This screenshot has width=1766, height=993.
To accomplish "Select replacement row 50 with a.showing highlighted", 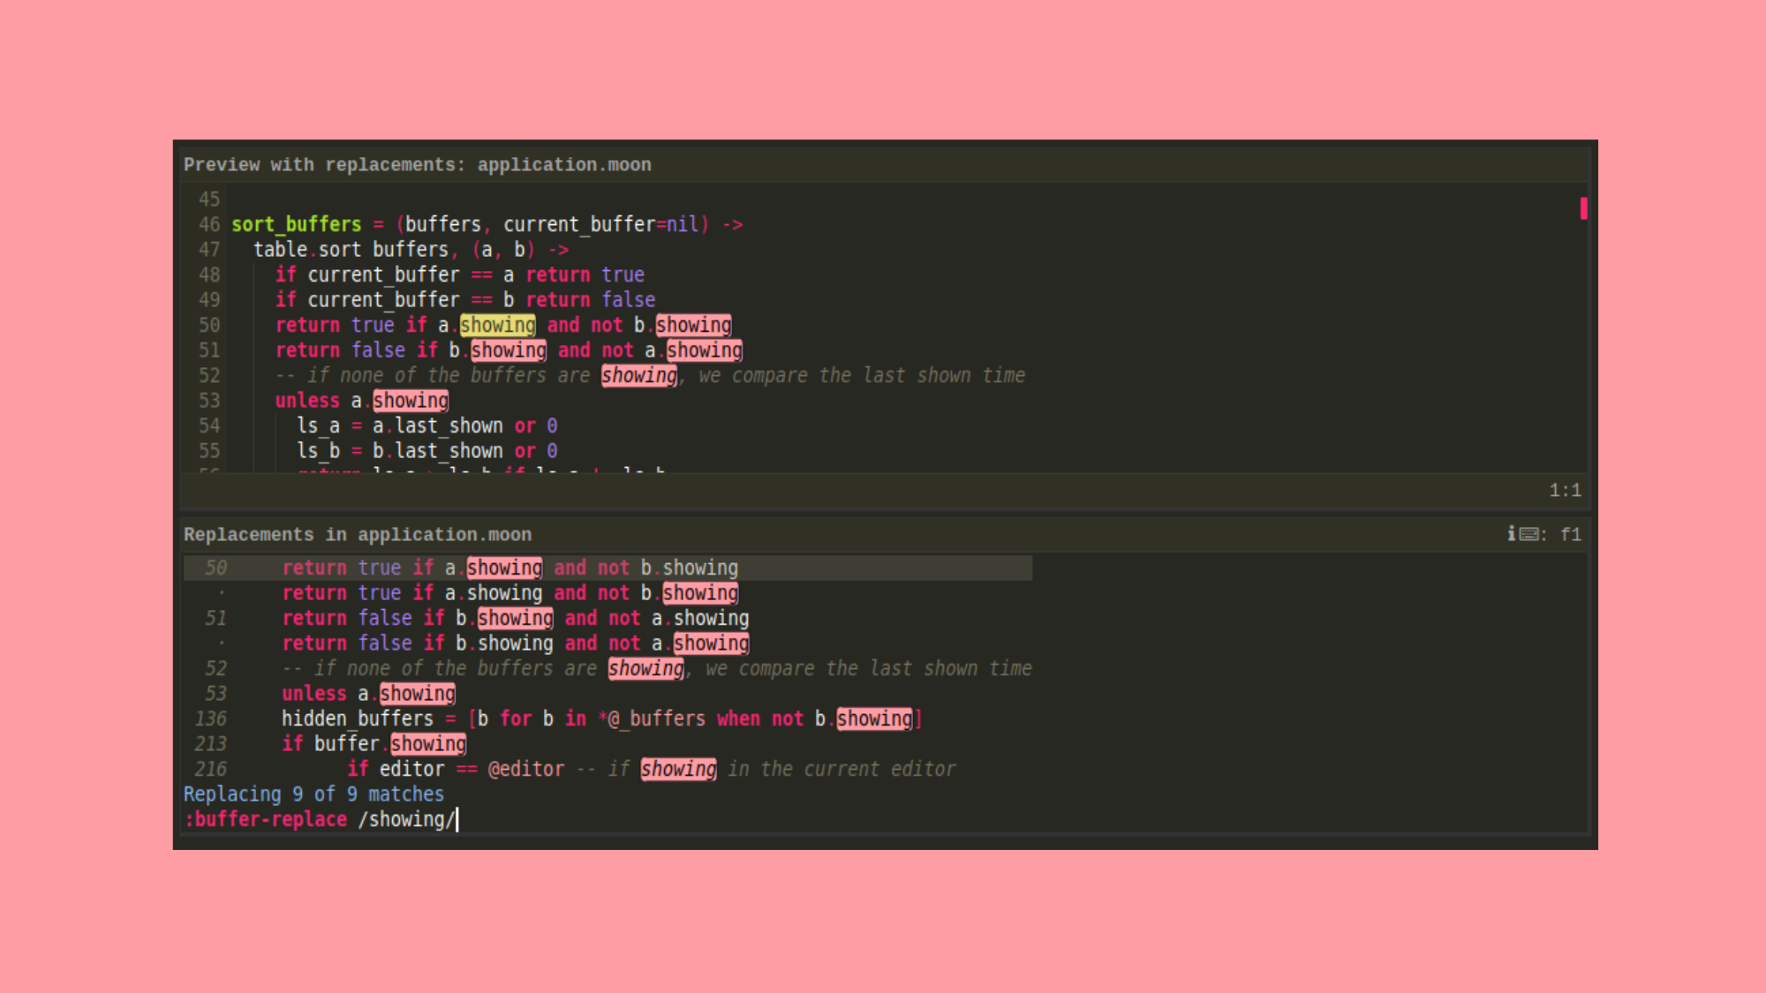I will click(x=608, y=568).
